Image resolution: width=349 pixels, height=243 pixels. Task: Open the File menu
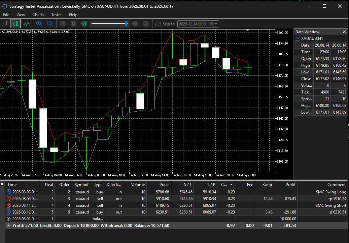tap(6, 15)
